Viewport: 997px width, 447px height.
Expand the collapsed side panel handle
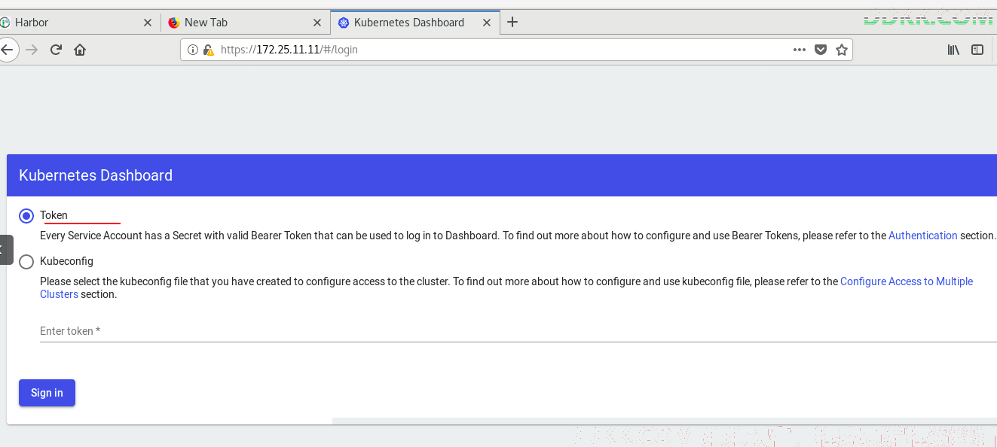(6, 250)
